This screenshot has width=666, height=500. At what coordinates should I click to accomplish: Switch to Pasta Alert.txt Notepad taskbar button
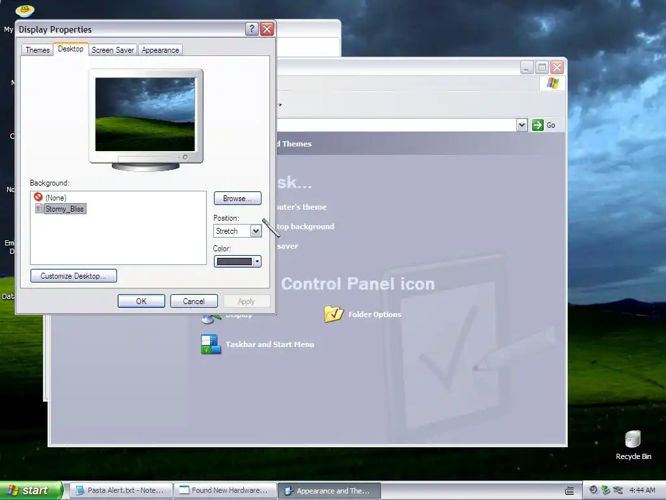pos(121,490)
